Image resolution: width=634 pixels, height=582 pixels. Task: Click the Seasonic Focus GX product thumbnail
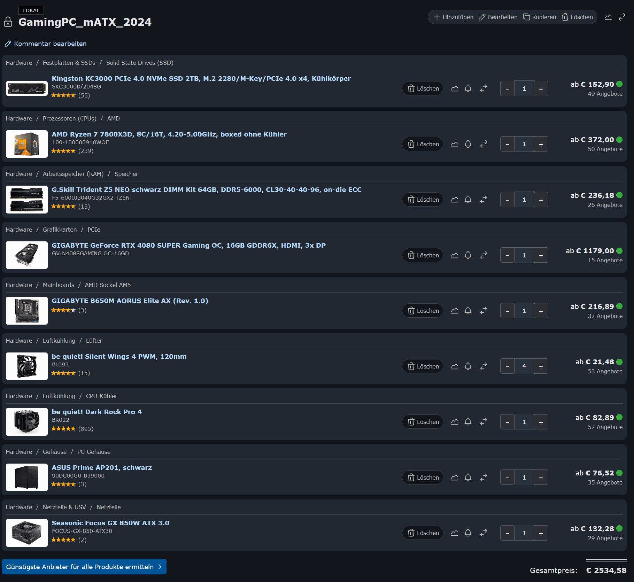pyautogui.click(x=27, y=533)
